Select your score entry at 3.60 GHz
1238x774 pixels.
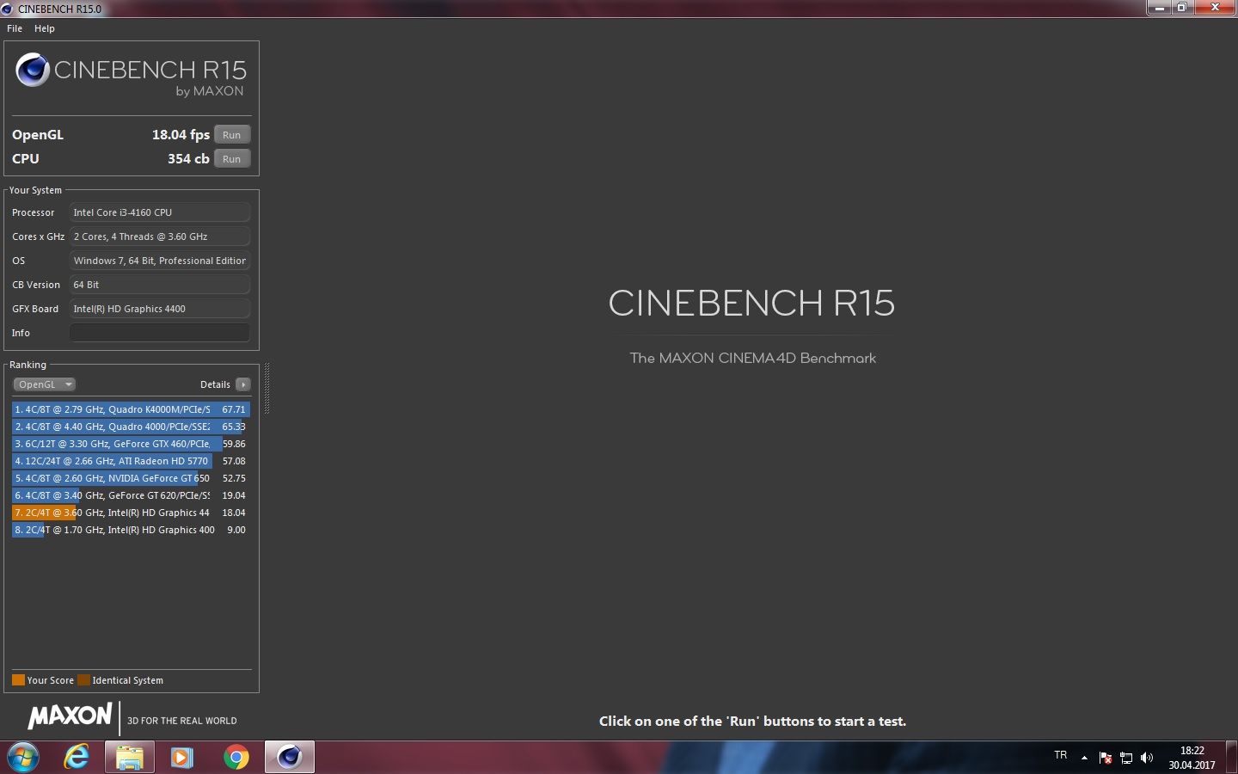coord(131,513)
